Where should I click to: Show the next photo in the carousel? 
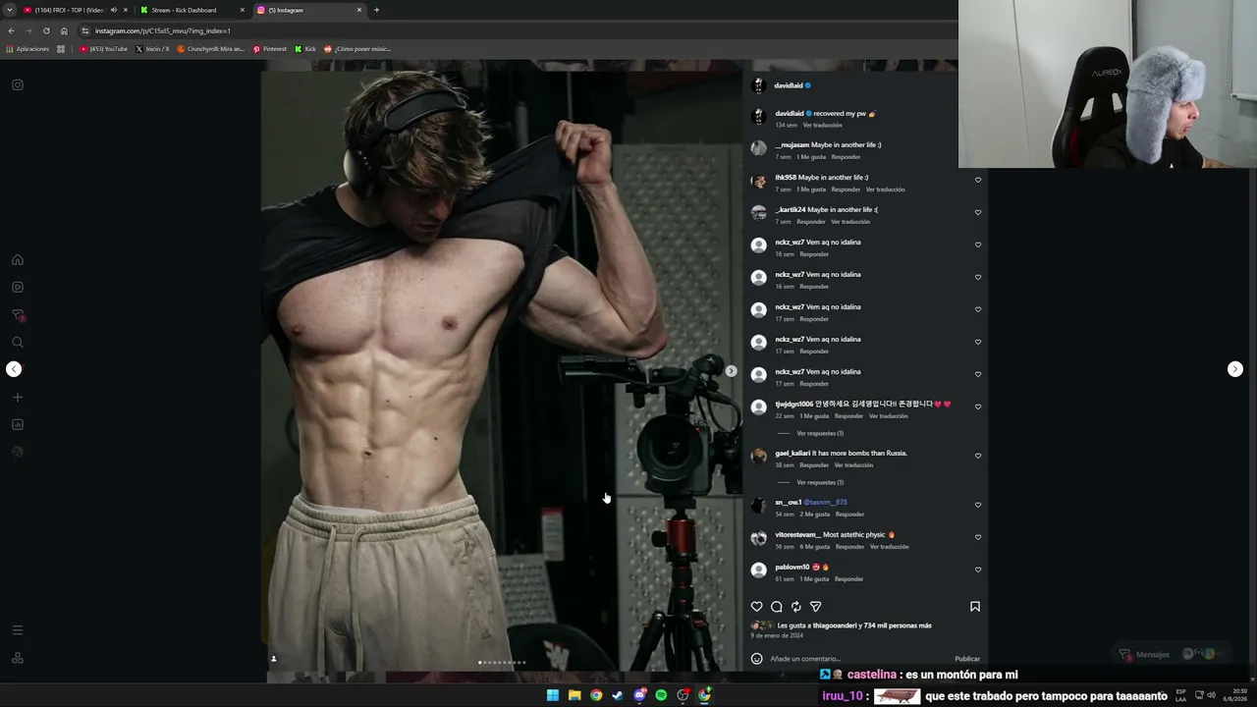pos(731,371)
